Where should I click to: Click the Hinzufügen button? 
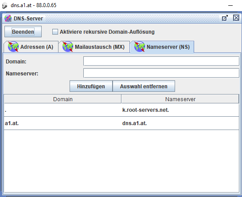tap(91, 86)
